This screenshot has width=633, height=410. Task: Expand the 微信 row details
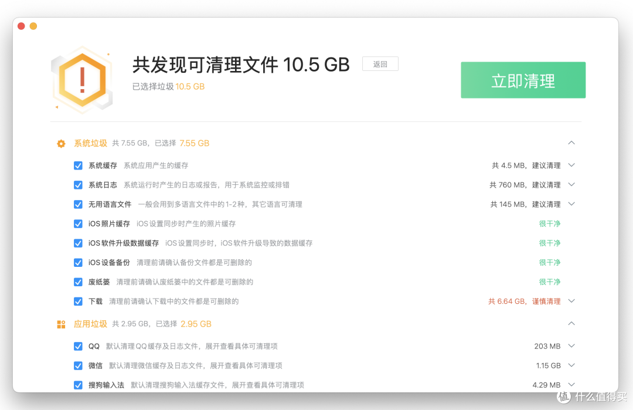[x=571, y=365]
